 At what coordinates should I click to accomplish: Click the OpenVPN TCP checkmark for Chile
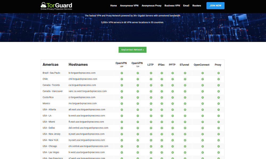pos(138,79)
